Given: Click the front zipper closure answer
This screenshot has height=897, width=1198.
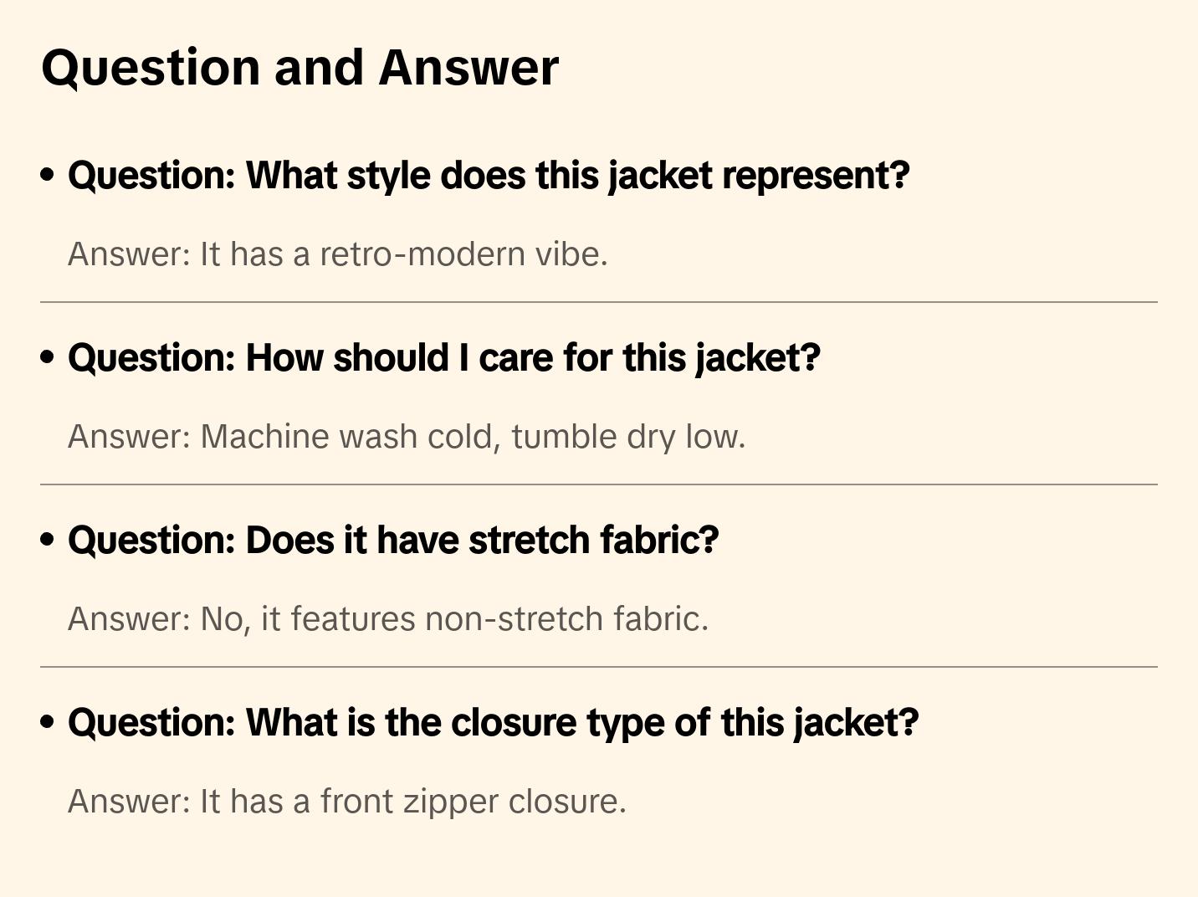Looking at the screenshot, I should click(346, 802).
